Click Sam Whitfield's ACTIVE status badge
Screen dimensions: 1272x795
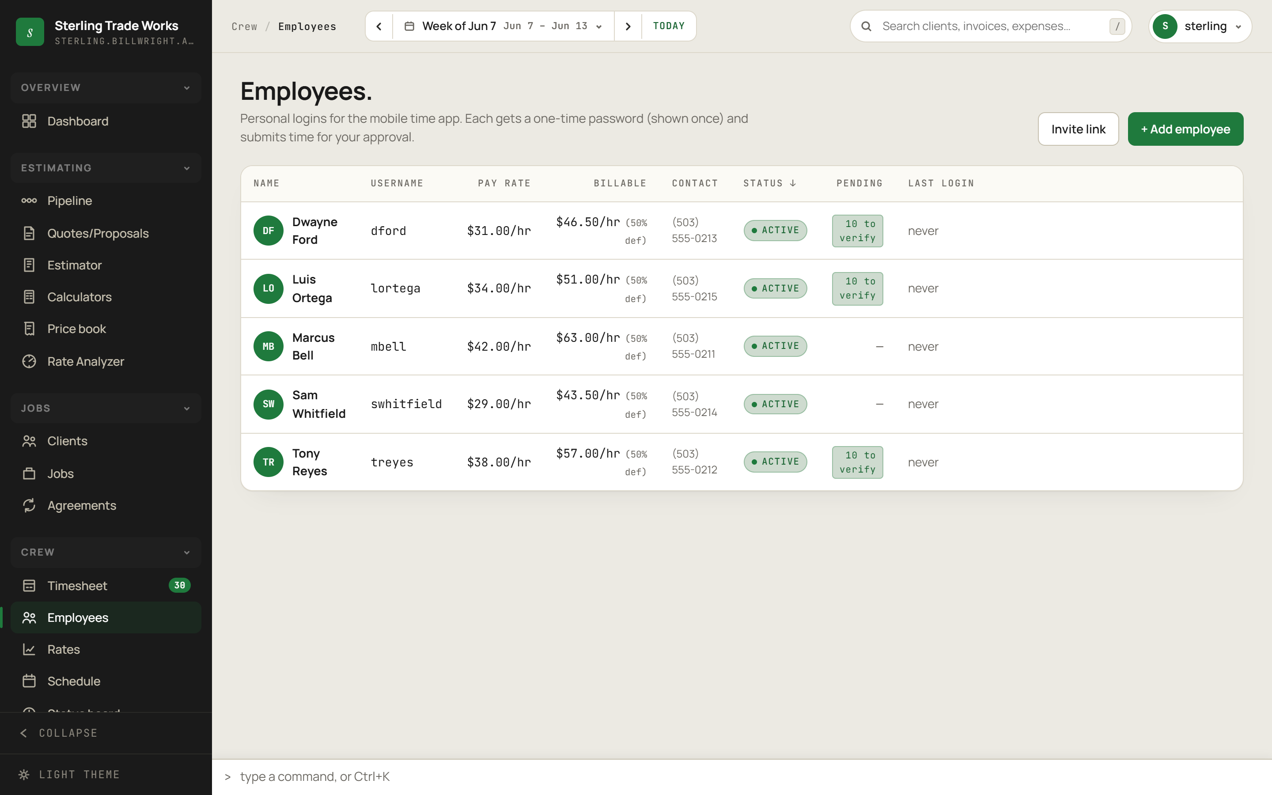(775, 404)
